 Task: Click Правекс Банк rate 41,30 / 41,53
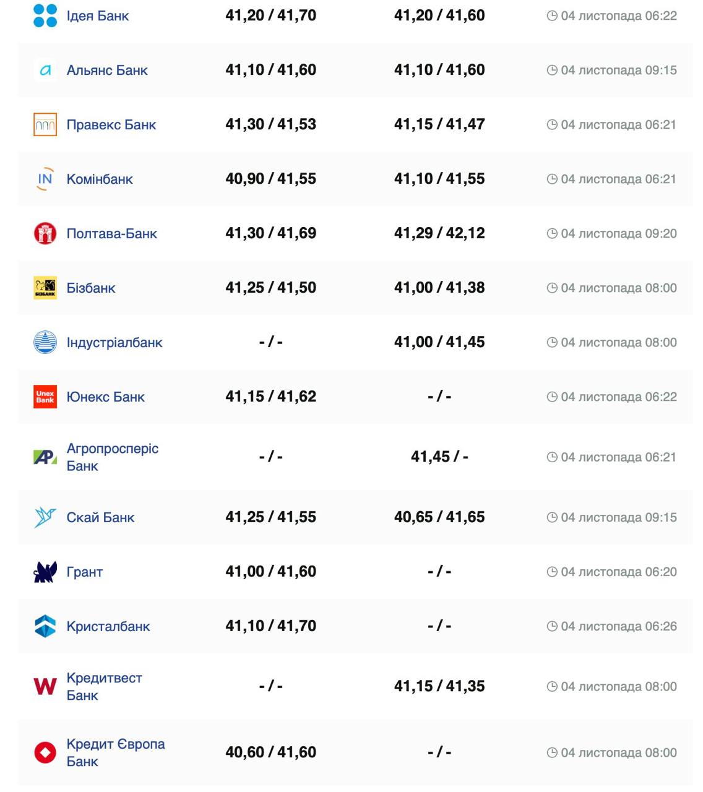[x=270, y=124]
